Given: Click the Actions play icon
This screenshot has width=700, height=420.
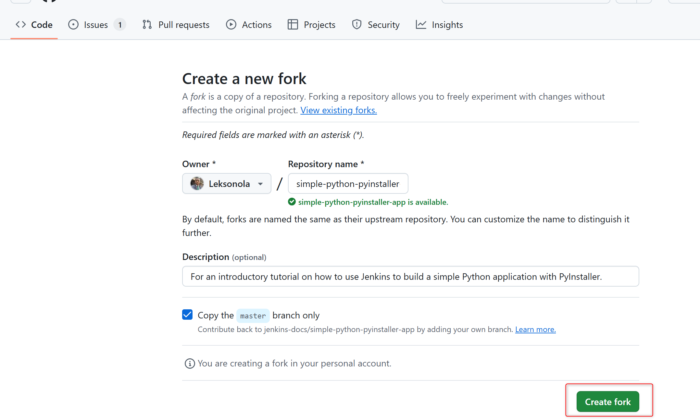Looking at the screenshot, I should tap(231, 25).
